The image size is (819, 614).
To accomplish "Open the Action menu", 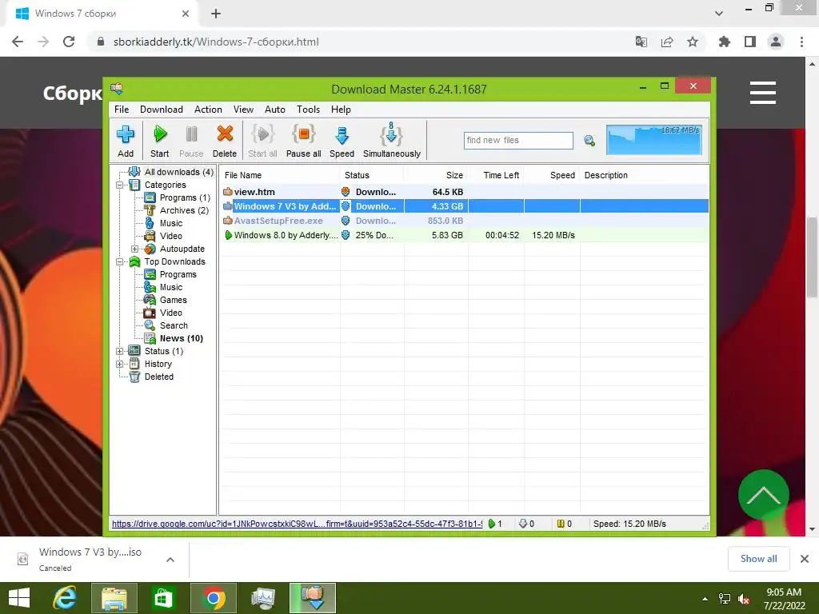I will pyautogui.click(x=208, y=109).
